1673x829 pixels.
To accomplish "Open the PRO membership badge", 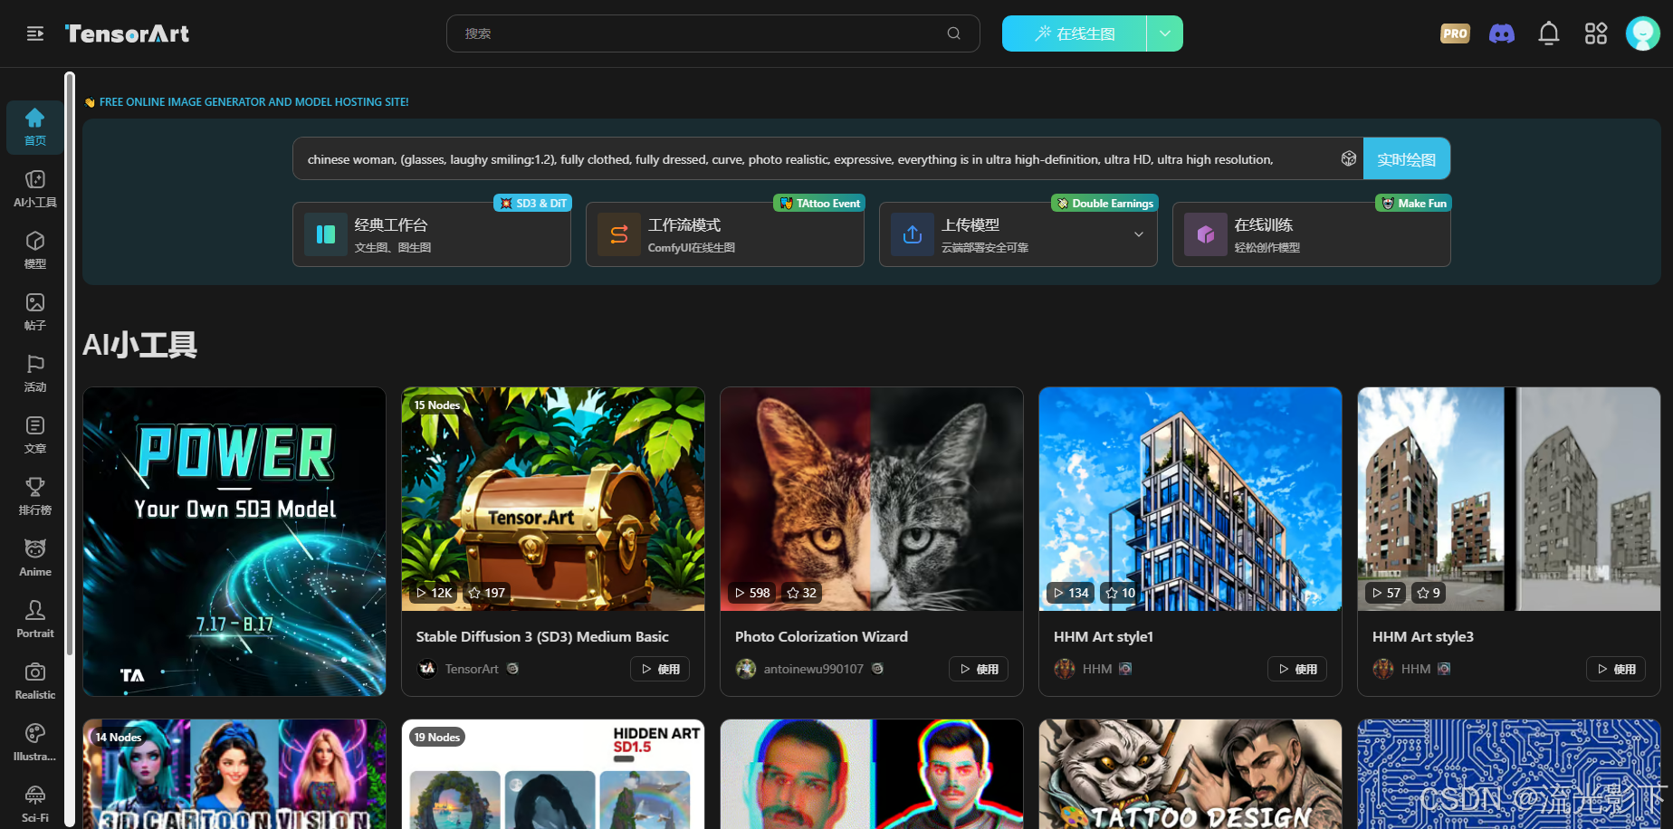I will 1455,33.
